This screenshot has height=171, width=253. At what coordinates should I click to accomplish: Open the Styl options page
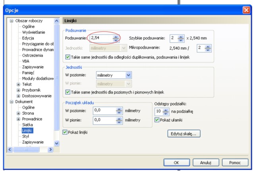coord(26,136)
